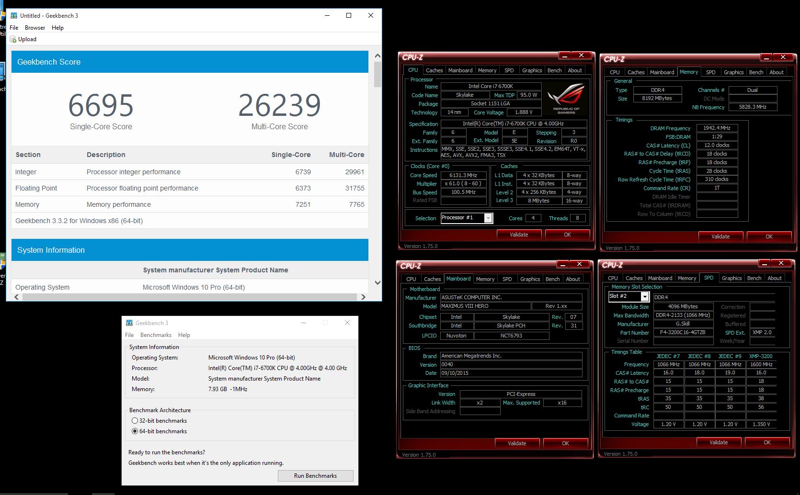
Task: Click the Geekbench 3 results window title icon
Action: 14,15
